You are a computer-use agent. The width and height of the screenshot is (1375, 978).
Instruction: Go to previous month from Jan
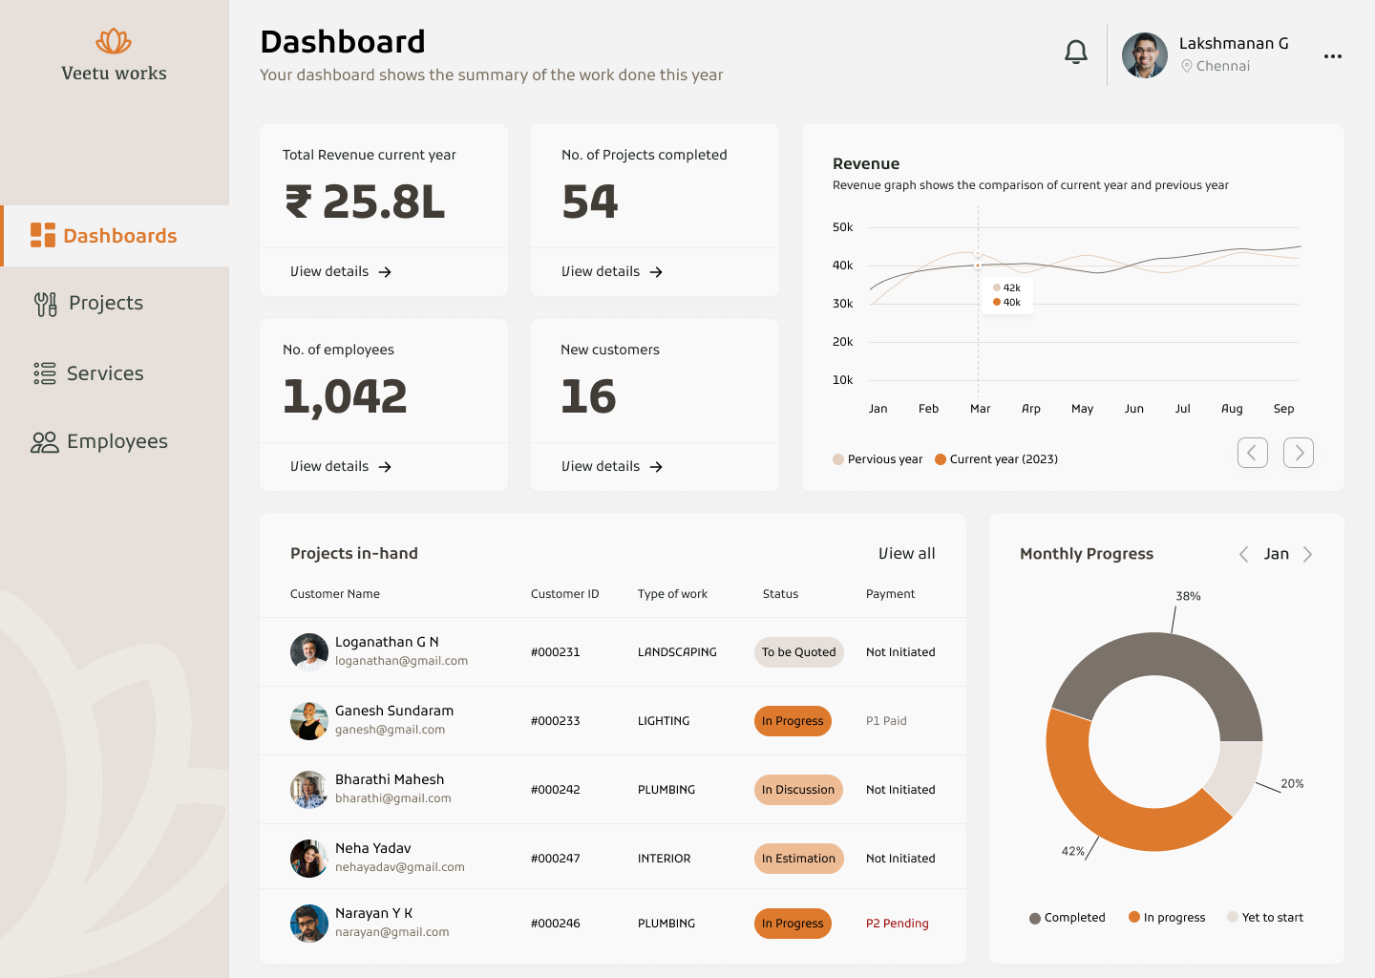pos(1244,554)
